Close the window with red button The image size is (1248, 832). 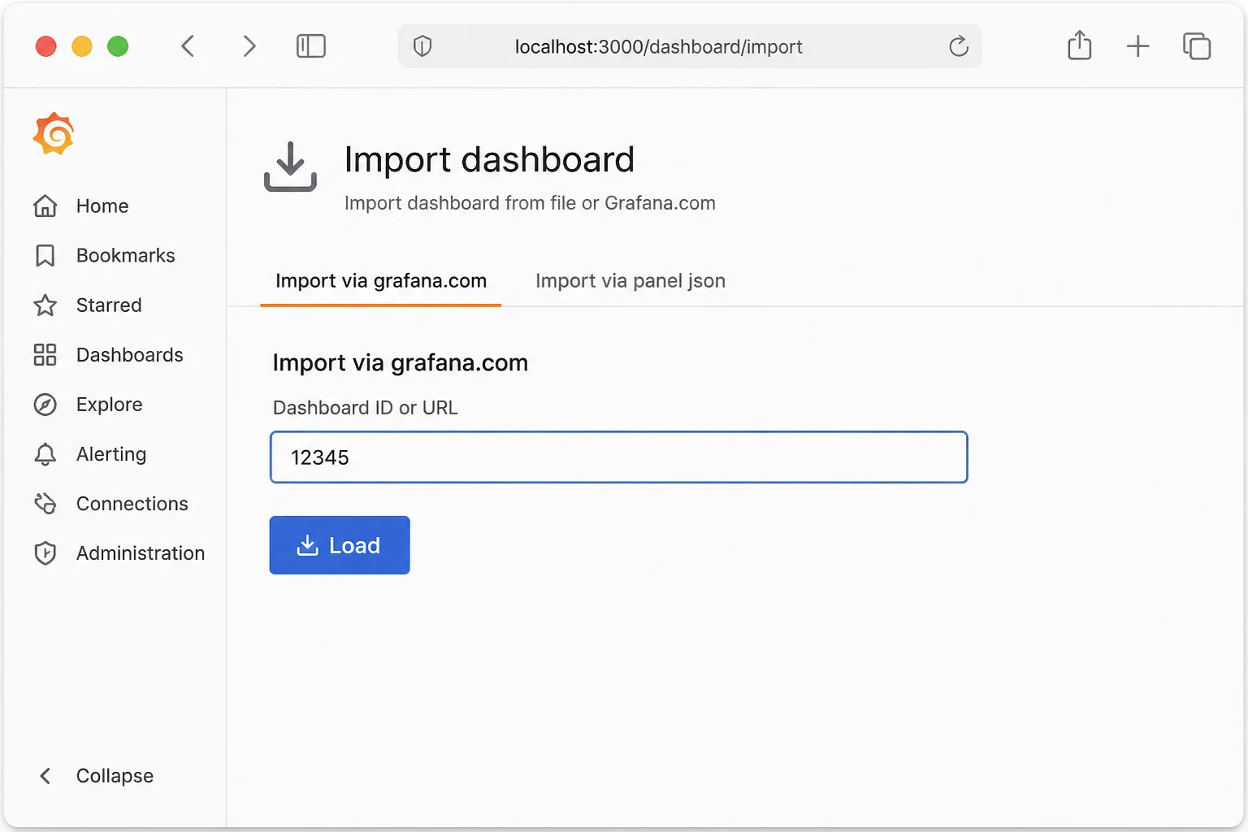(46, 46)
